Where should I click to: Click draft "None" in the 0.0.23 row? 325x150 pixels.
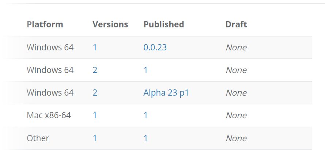click(x=236, y=47)
